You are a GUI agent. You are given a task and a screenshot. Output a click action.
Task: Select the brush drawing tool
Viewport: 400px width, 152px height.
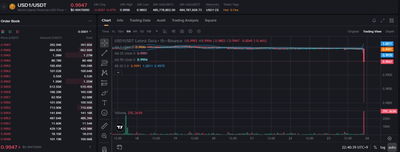(x=104, y=93)
